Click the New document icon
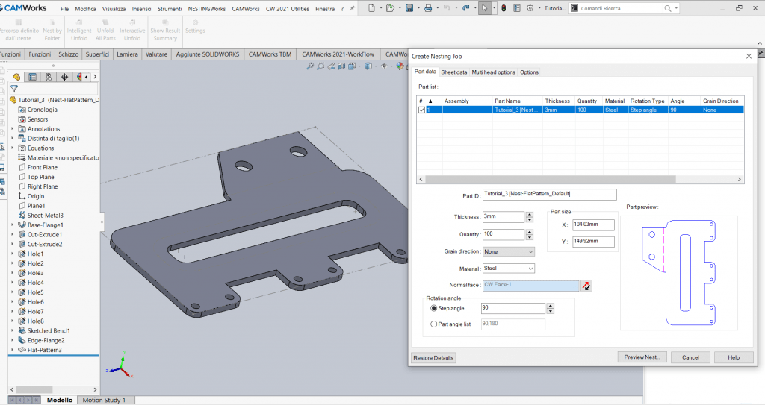Screen dimensions: 765x405 372,8
